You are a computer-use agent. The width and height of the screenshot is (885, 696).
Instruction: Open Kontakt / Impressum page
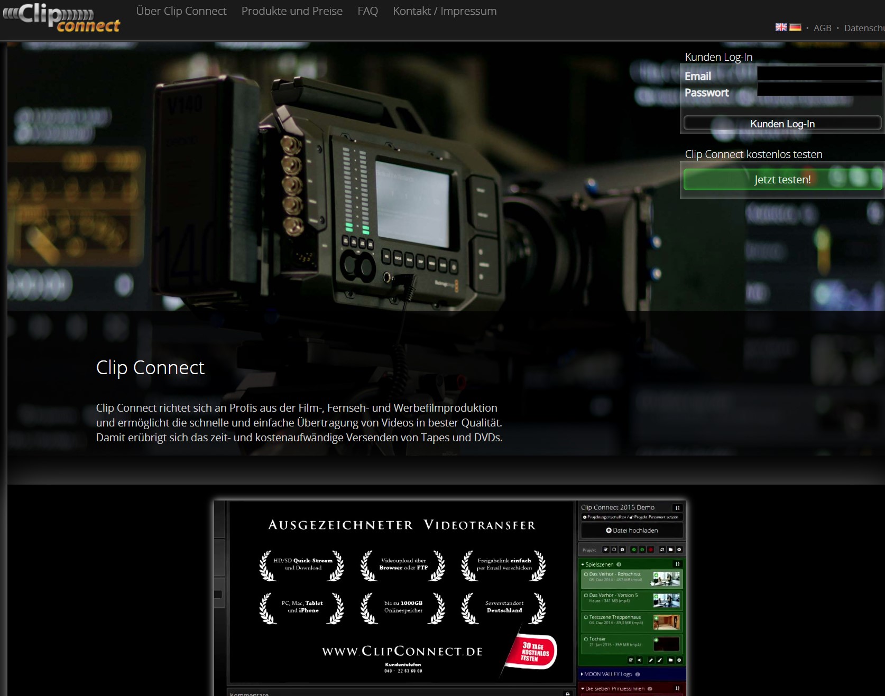pyautogui.click(x=445, y=11)
